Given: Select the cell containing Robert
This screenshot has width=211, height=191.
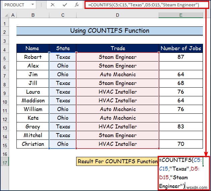Looking at the screenshot, I should click(33, 57).
